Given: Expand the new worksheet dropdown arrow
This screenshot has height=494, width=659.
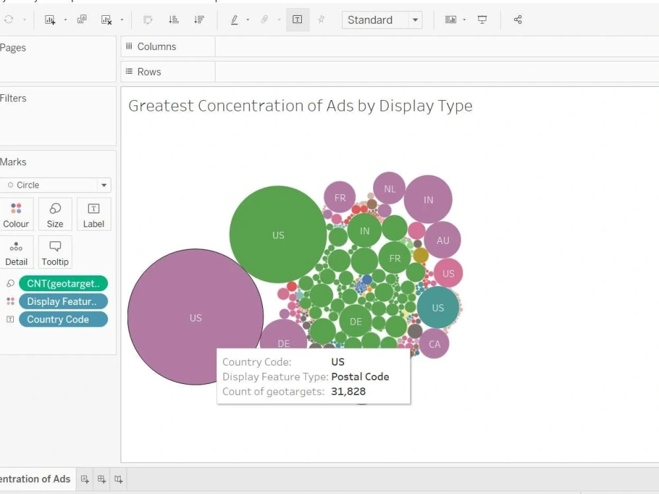Looking at the screenshot, I should [x=66, y=20].
